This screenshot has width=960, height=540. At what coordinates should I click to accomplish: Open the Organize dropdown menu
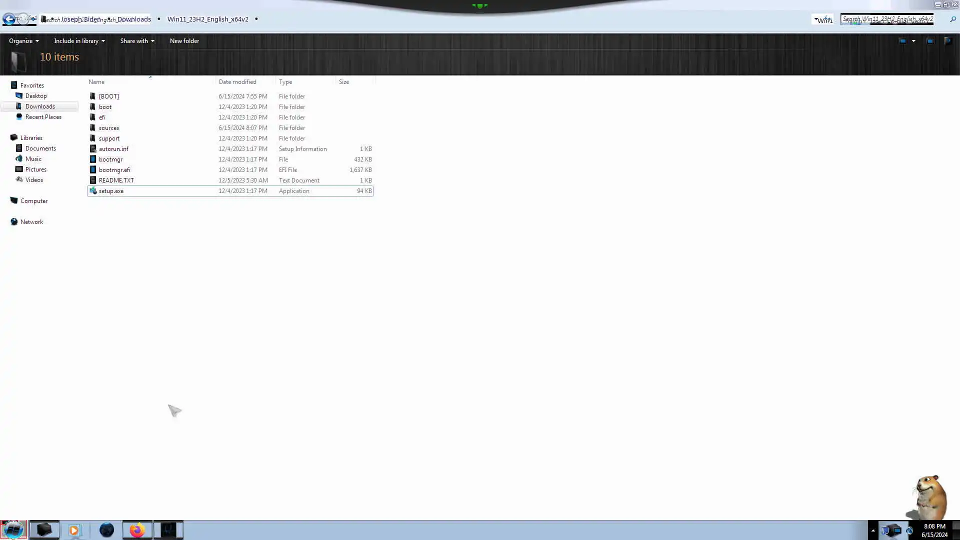(23, 41)
